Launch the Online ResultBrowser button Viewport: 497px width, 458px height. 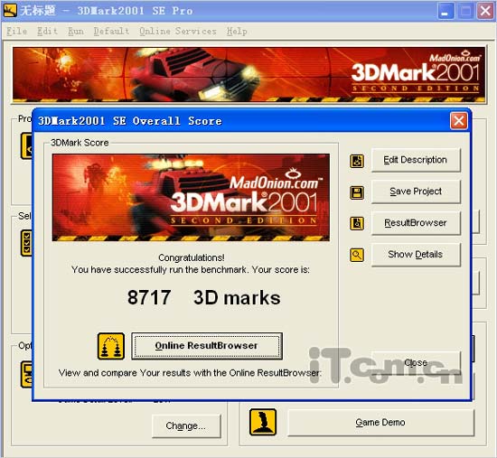(x=207, y=346)
